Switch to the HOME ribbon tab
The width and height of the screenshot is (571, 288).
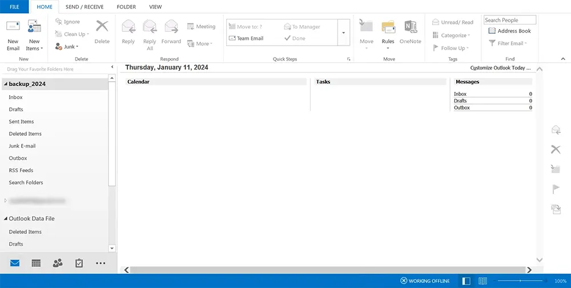[x=45, y=6]
